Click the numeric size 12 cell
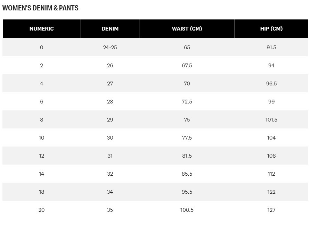310x234 pixels. click(42, 156)
